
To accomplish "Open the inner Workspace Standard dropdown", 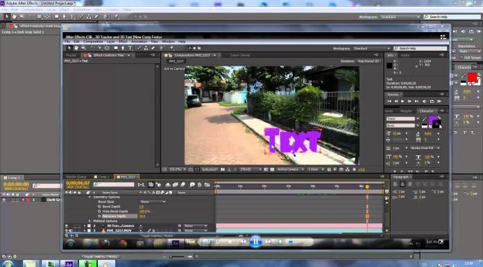I will (371, 49).
